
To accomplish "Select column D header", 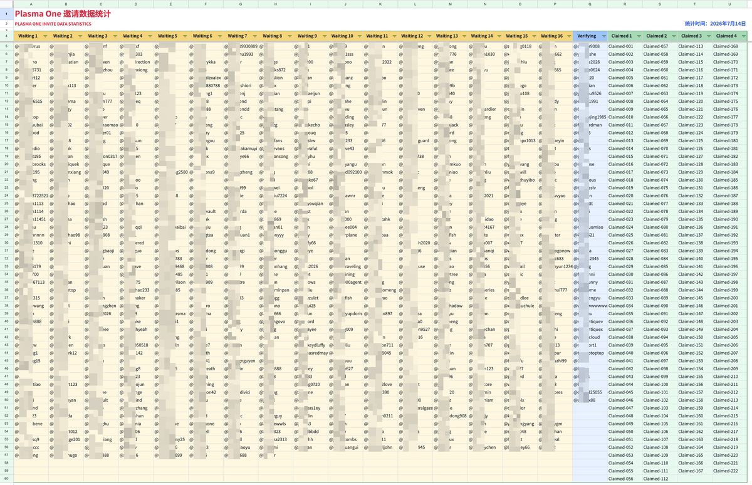I will coord(136,4).
